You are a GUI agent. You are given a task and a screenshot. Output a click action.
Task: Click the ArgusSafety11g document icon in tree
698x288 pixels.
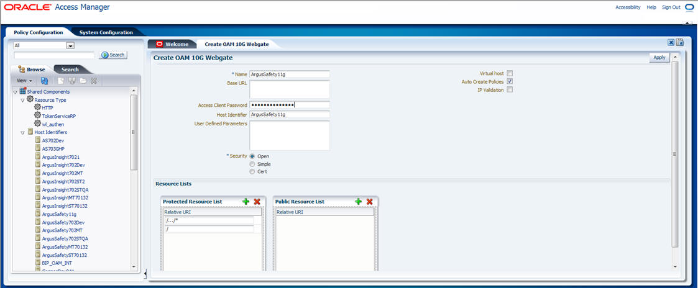(38, 214)
